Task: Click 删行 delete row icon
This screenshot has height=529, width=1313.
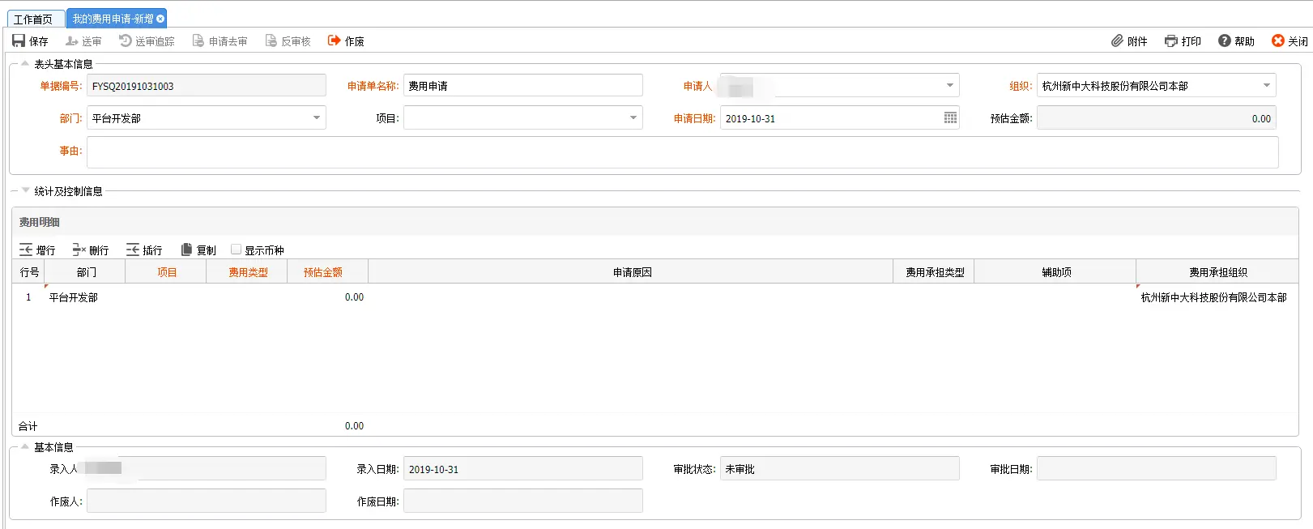Action: click(79, 250)
